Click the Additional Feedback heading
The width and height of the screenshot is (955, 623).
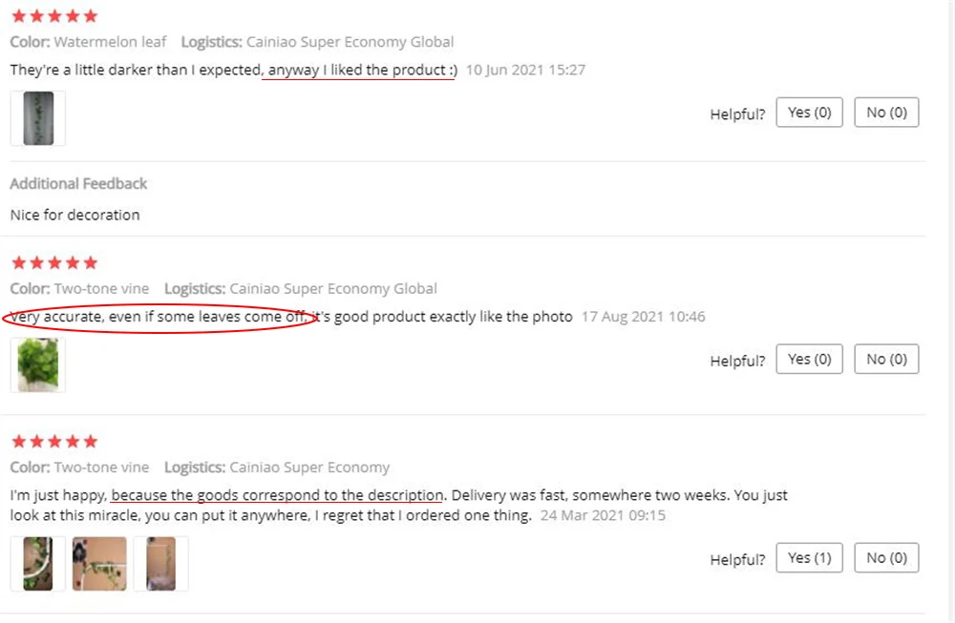click(78, 184)
